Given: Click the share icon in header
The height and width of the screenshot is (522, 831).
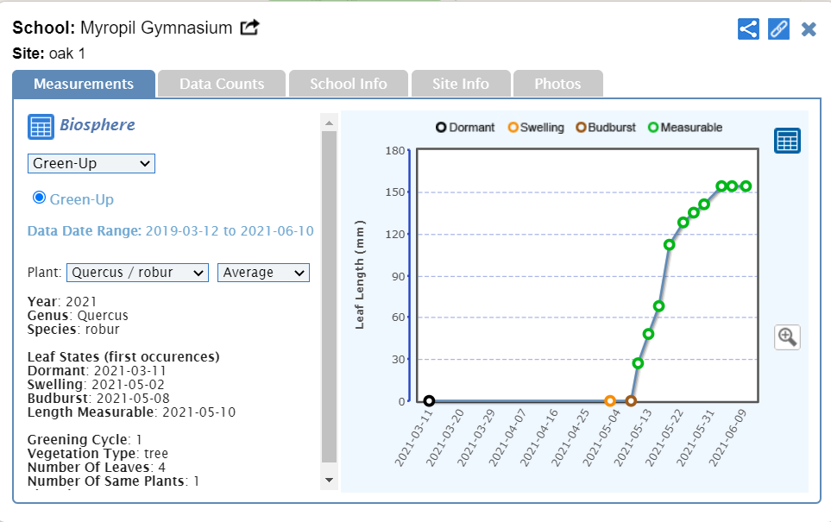Looking at the screenshot, I should pyautogui.click(x=748, y=28).
